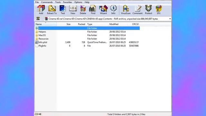This screenshot has height=116, width=206.
Task: Click the 3,499 size value
Action: click(68, 42)
